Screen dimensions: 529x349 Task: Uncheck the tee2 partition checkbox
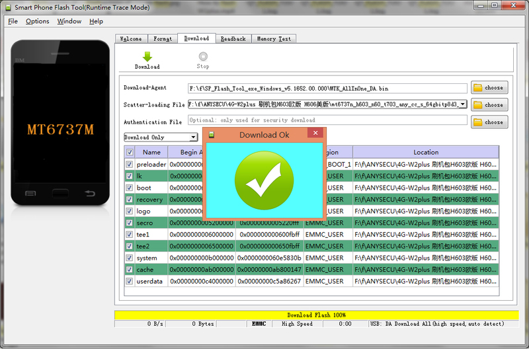pyautogui.click(x=129, y=246)
